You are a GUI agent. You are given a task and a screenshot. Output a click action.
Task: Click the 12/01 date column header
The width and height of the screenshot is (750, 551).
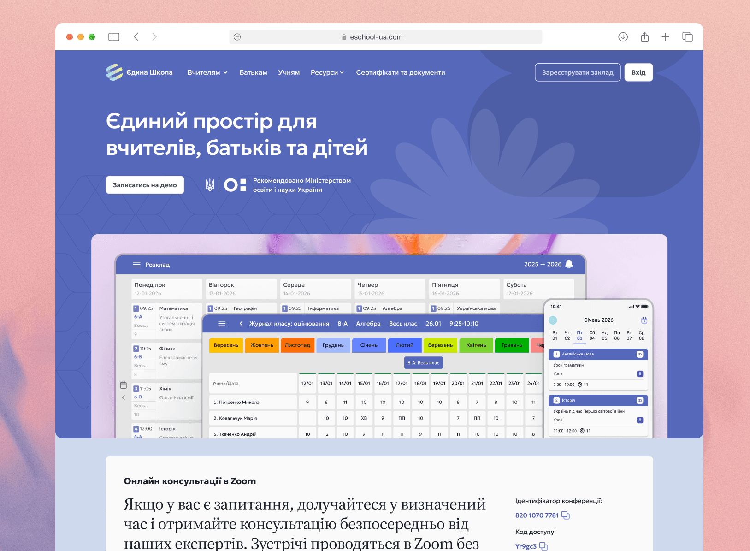pyautogui.click(x=307, y=383)
